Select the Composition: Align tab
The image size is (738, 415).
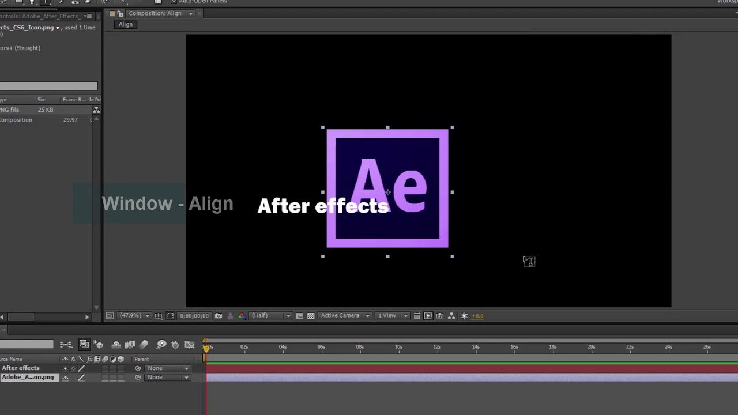click(x=155, y=13)
